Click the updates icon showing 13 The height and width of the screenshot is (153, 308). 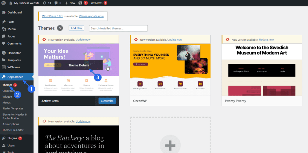point(45,3)
